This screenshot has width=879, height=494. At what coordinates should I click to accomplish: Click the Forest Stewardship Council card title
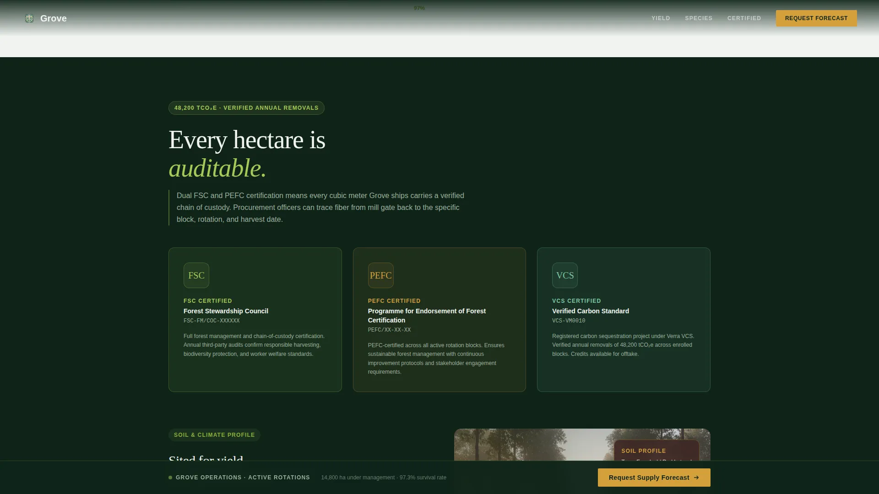[226, 311]
